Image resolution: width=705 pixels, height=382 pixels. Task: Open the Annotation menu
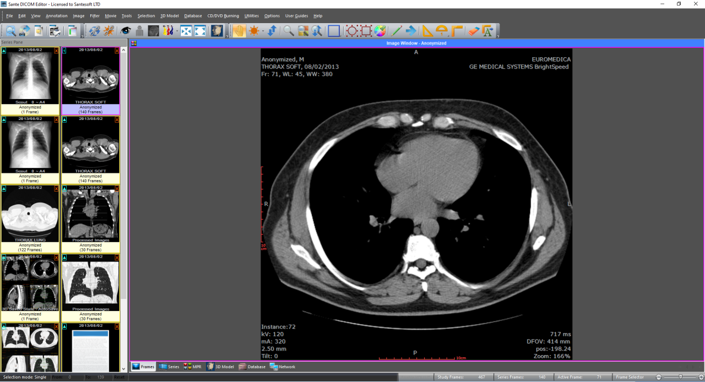[56, 16]
